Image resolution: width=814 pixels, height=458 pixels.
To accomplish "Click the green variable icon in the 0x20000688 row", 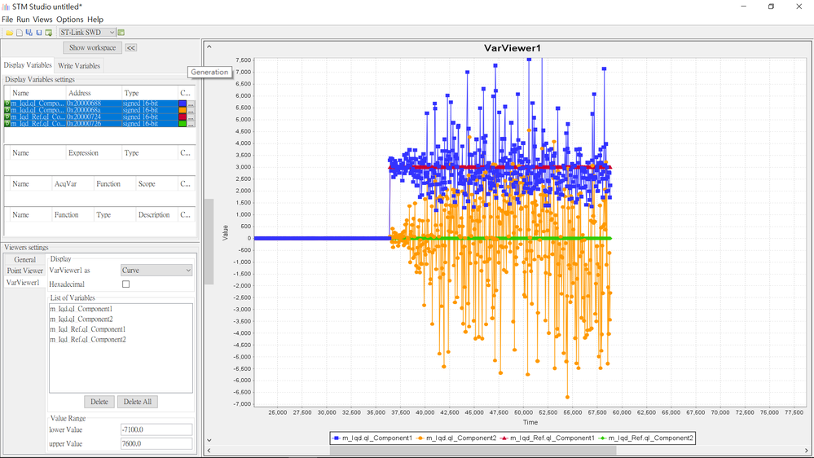I will [7, 103].
